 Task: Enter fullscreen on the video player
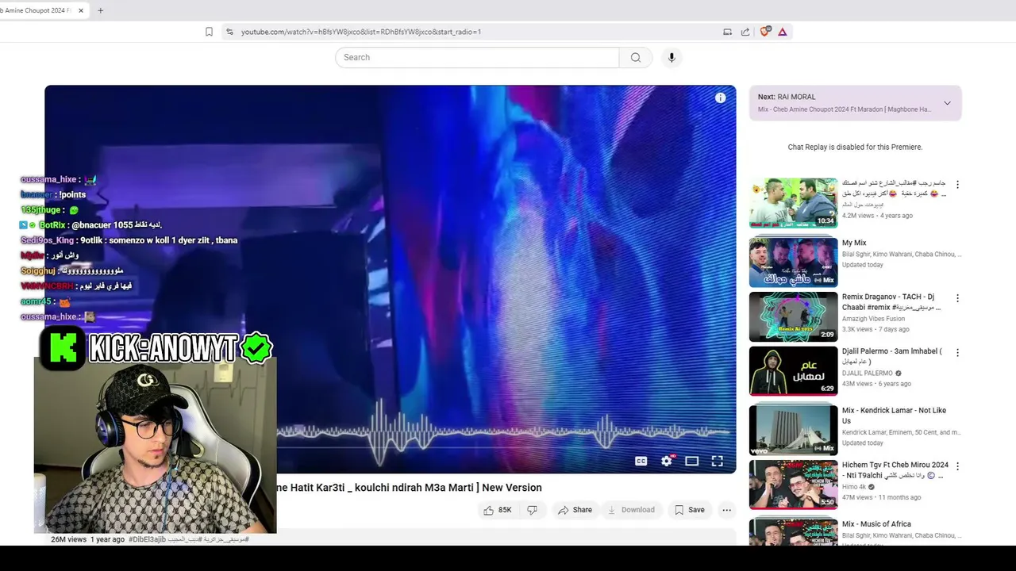717,461
